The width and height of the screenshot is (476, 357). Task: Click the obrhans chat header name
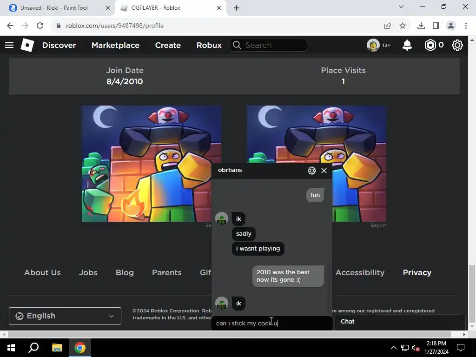[x=230, y=170]
